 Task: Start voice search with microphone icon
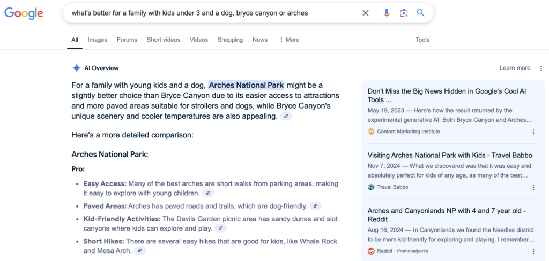pos(387,13)
